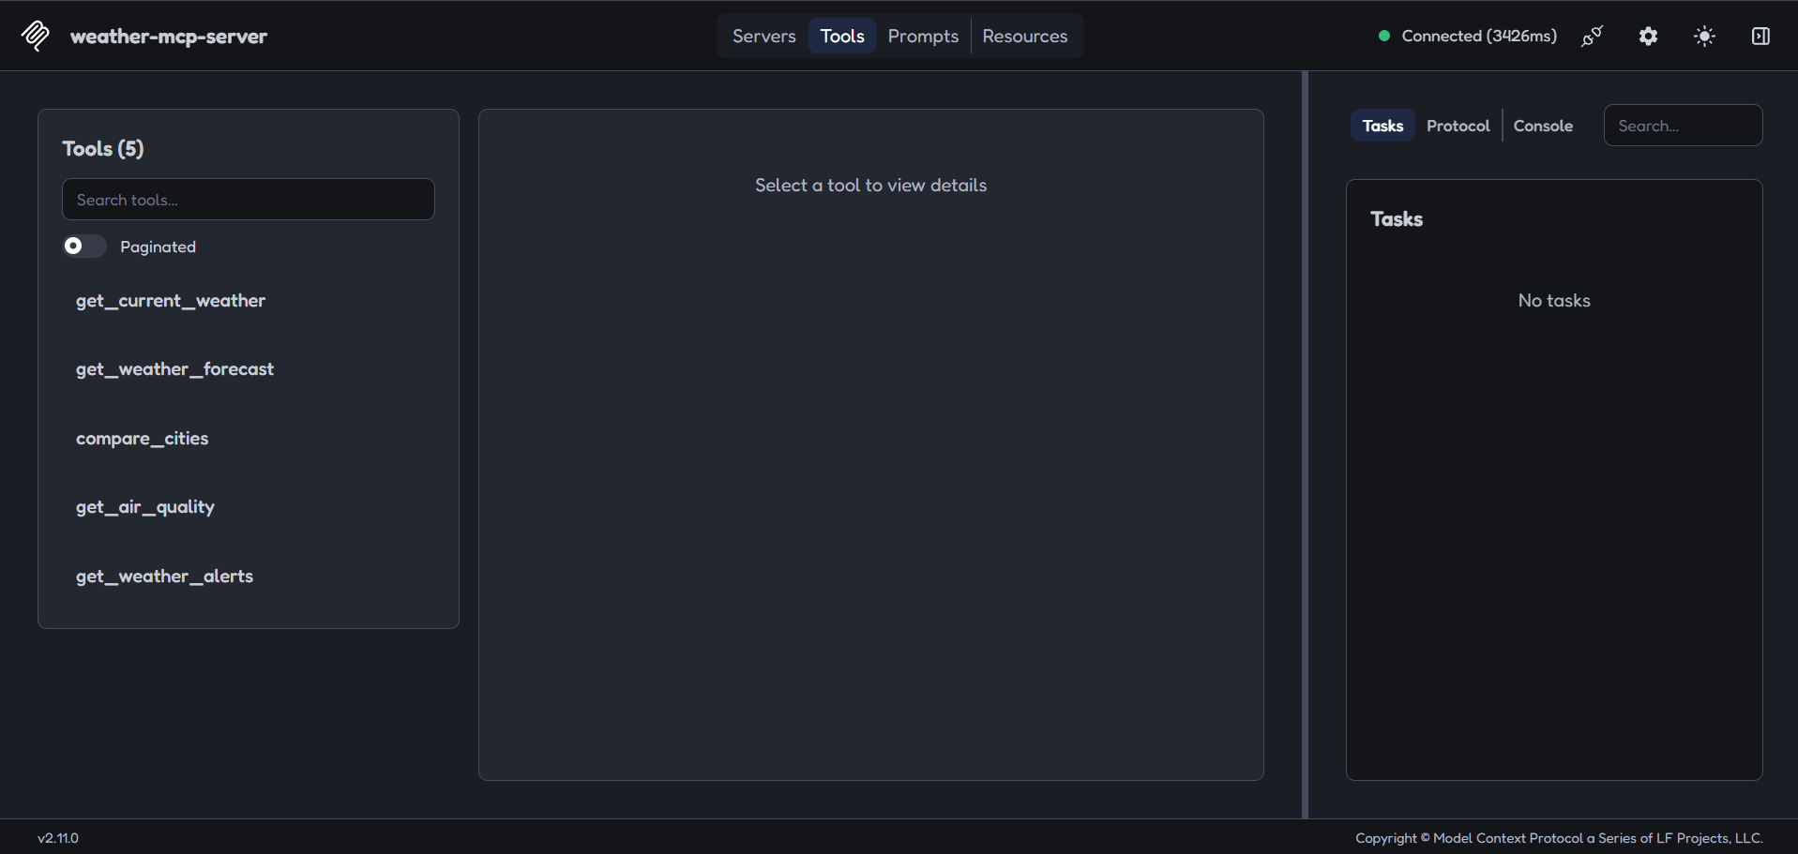Toggle the Paginated switch
The height and width of the screenshot is (854, 1798).
[x=84, y=246]
